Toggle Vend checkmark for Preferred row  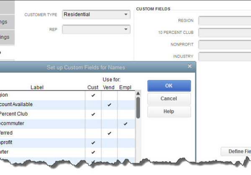coord(109,133)
